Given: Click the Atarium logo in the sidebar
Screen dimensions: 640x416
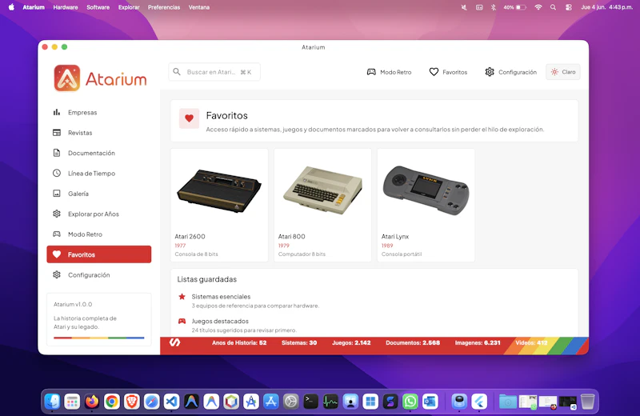Looking at the screenshot, I should tap(100, 78).
